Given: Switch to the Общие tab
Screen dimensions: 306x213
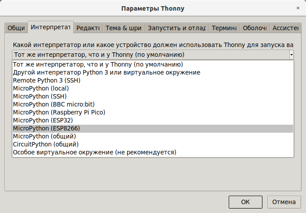Looking at the screenshot, I should pos(16,28).
